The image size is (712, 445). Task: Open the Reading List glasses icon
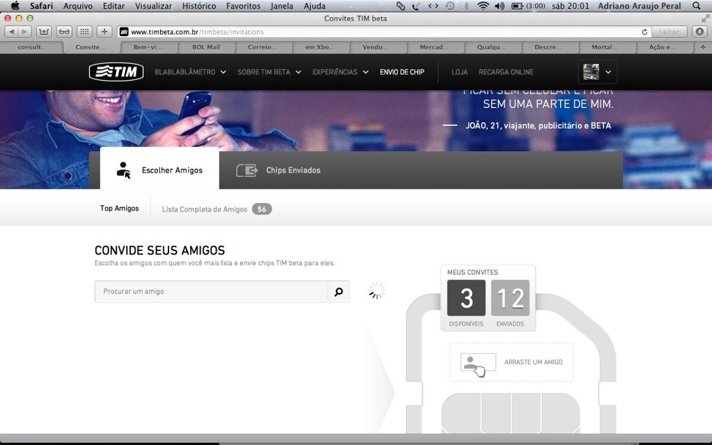point(64,31)
